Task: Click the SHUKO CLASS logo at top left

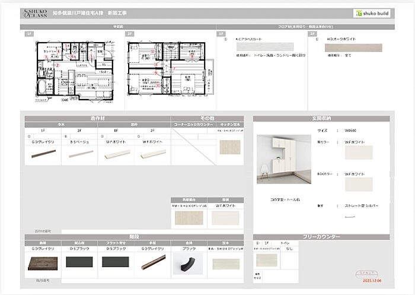Action: click(33, 13)
